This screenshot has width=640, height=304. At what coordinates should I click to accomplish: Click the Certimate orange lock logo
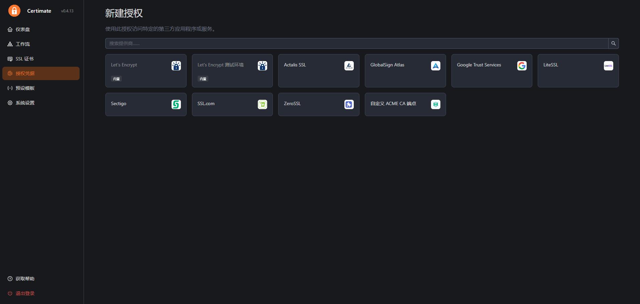coord(14,11)
